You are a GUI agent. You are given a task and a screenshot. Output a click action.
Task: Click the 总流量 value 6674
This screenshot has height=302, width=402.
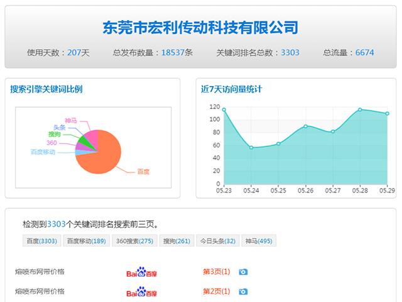[364, 53]
